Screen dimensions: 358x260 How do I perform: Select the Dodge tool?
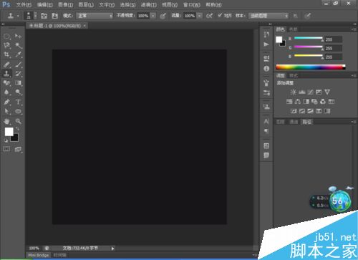18,92
